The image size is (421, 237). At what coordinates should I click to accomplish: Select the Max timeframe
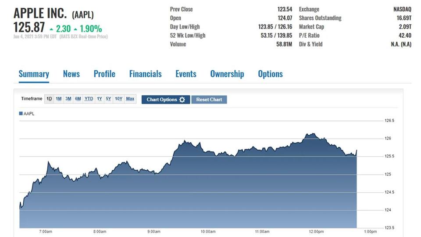pyautogui.click(x=130, y=99)
